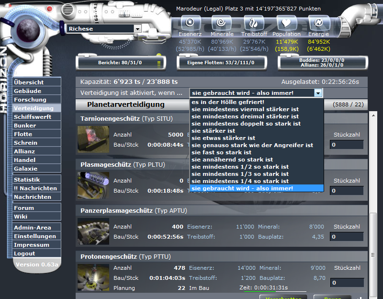Open the Tarnionengeschütz unit image

click(x=92, y=140)
